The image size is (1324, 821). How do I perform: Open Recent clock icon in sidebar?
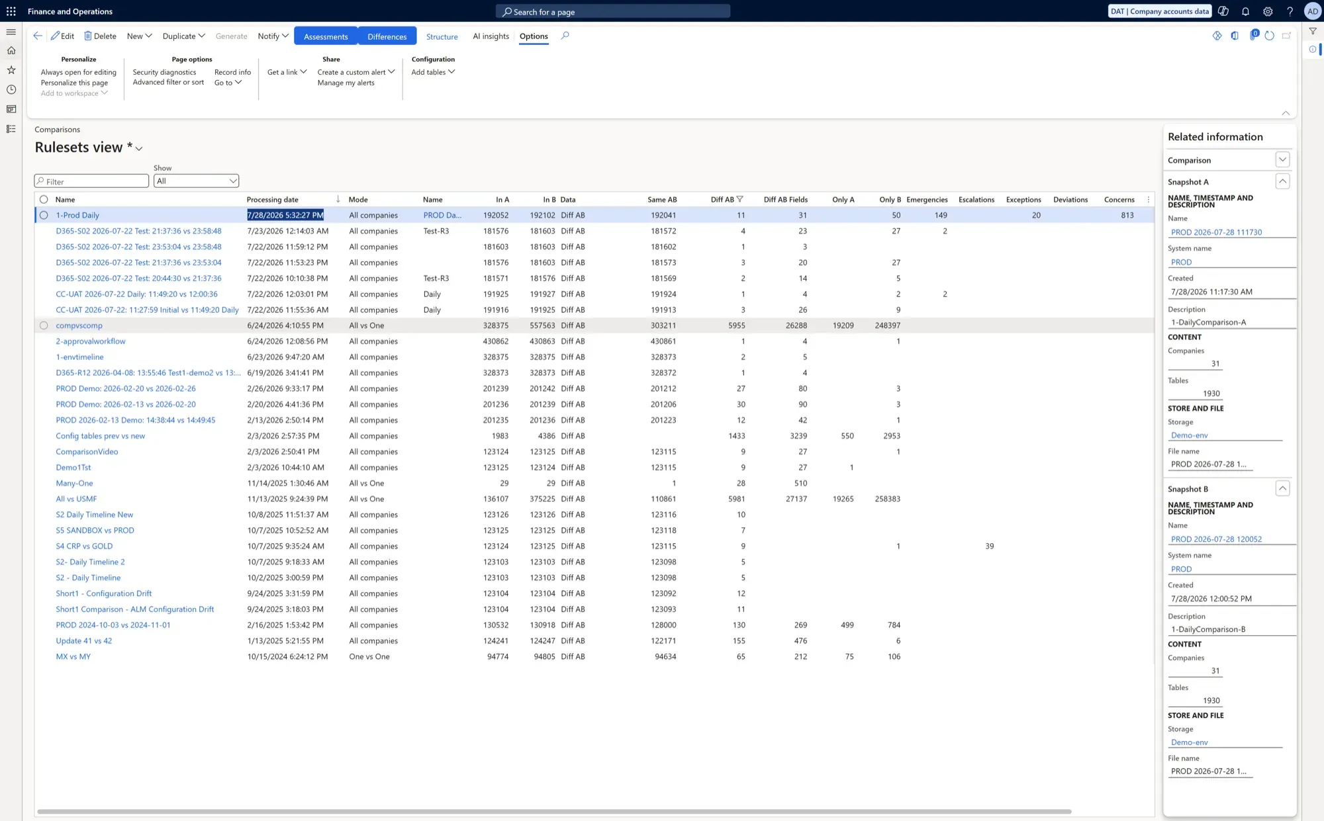(11, 89)
